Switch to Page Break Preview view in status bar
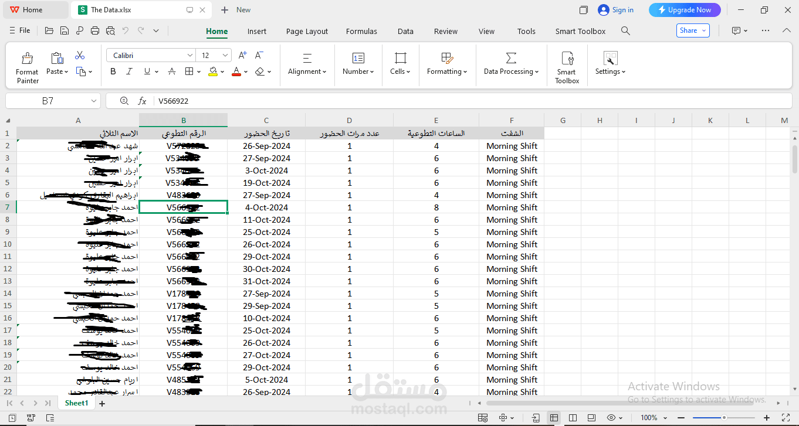The image size is (799, 426). point(573,418)
